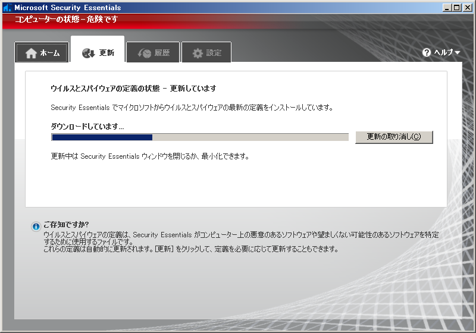Image resolution: width=476 pixels, height=333 pixels.
Task: Click the ご存知ですか? heading text
Action: coord(66,224)
